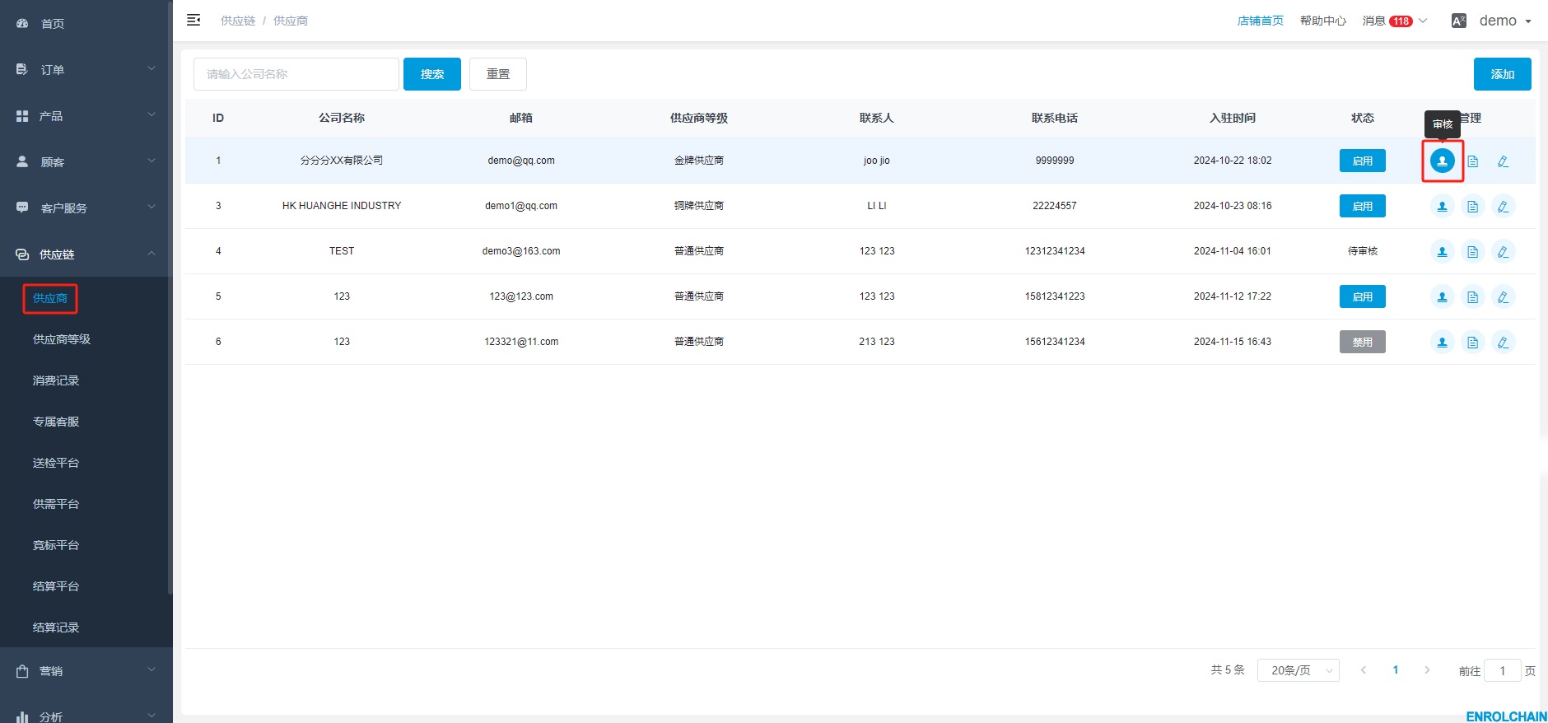The height and width of the screenshot is (723, 1548).
Task: Expand the 订单 sidebar menu
Action: [86, 69]
